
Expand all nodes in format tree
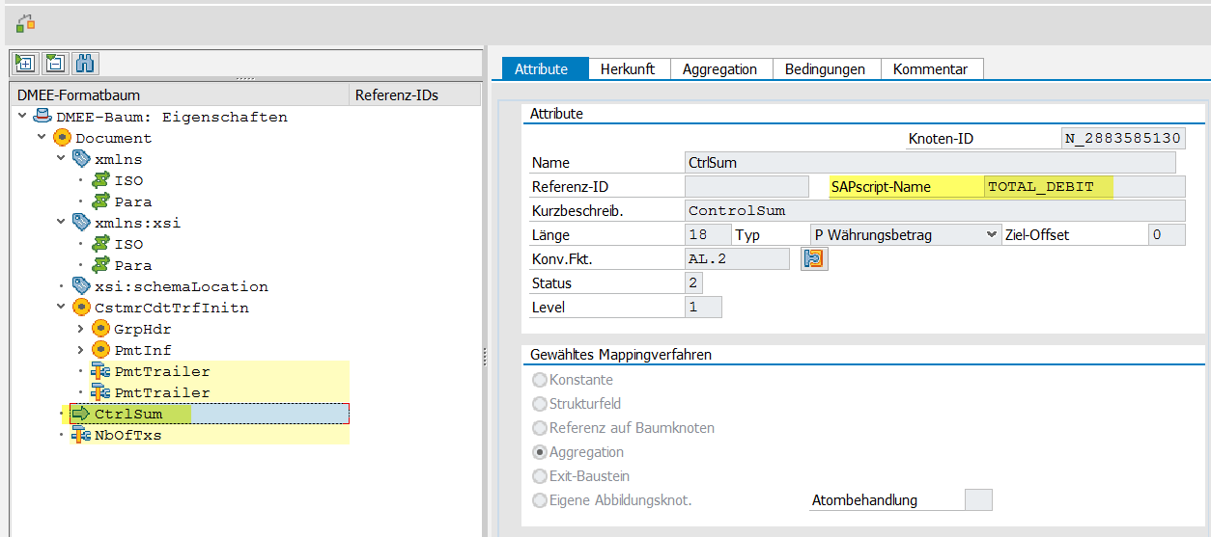click(26, 64)
